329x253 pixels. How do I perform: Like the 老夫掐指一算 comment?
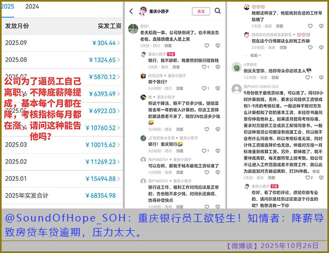tap(206, 46)
